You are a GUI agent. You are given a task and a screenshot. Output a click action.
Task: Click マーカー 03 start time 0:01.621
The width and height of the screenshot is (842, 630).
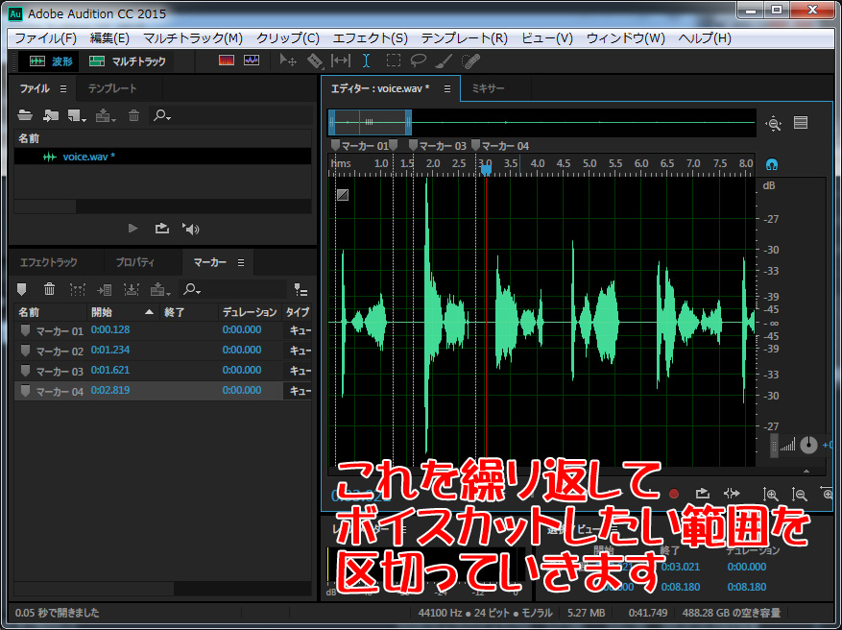coord(110,370)
